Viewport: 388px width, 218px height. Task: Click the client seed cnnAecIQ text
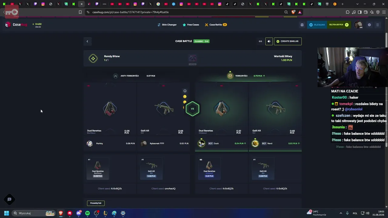point(170,189)
